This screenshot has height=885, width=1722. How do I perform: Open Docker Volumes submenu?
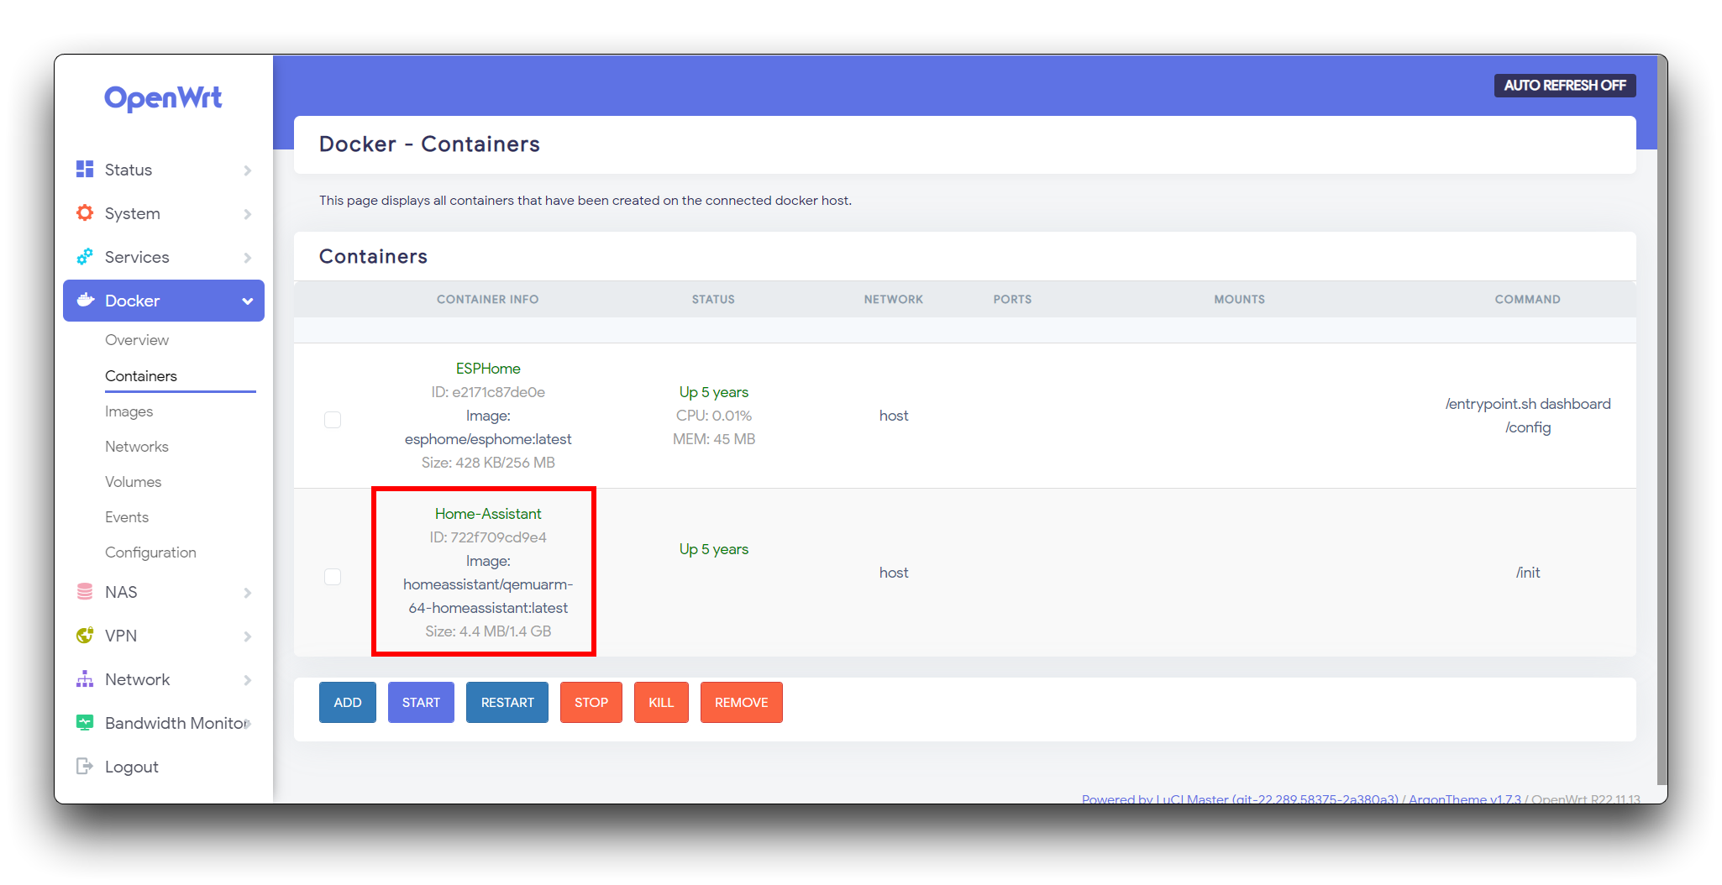pos(133,482)
